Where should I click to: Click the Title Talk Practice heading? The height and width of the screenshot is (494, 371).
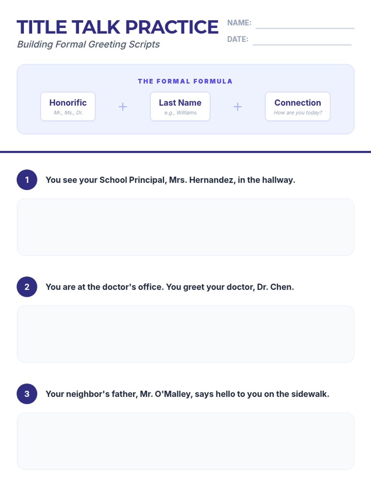tap(117, 27)
